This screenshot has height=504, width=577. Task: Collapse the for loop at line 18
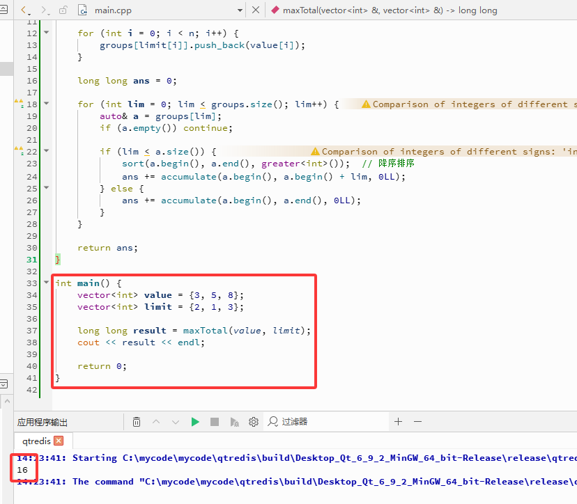[x=47, y=103]
